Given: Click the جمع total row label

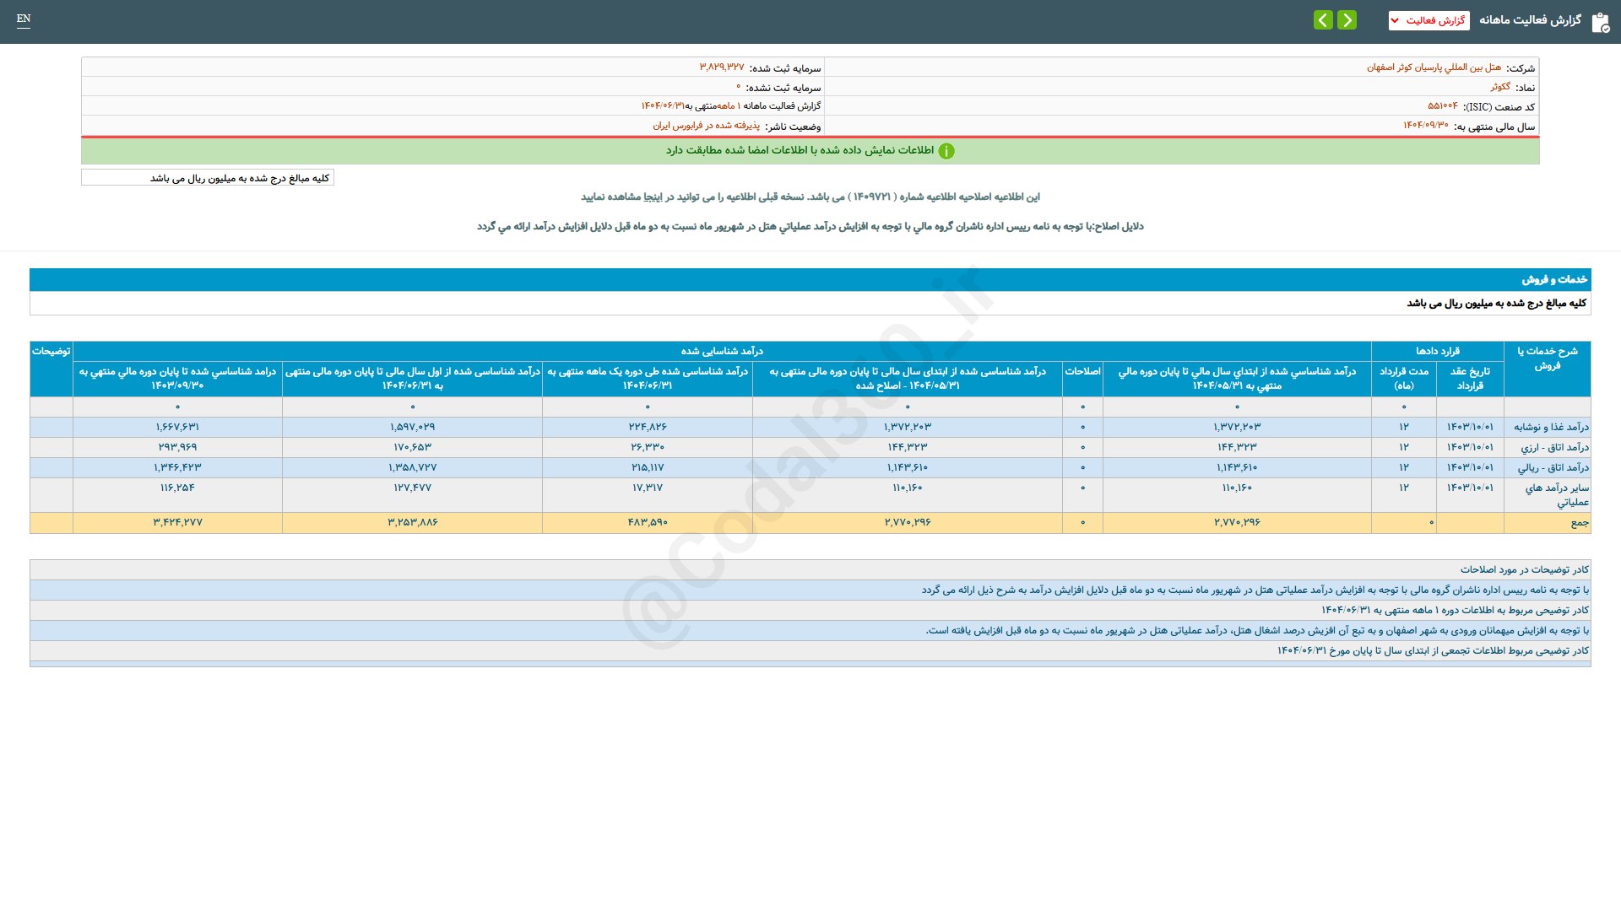Looking at the screenshot, I should (1579, 523).
